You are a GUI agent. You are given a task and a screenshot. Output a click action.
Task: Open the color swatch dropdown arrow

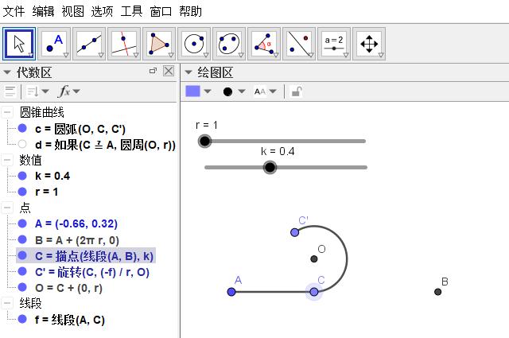click(x=208, y=91)
